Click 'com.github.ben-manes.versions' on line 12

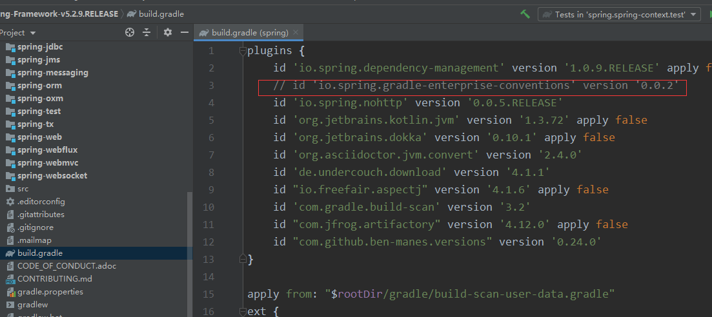pyautogui.click(x=392, y=242)
